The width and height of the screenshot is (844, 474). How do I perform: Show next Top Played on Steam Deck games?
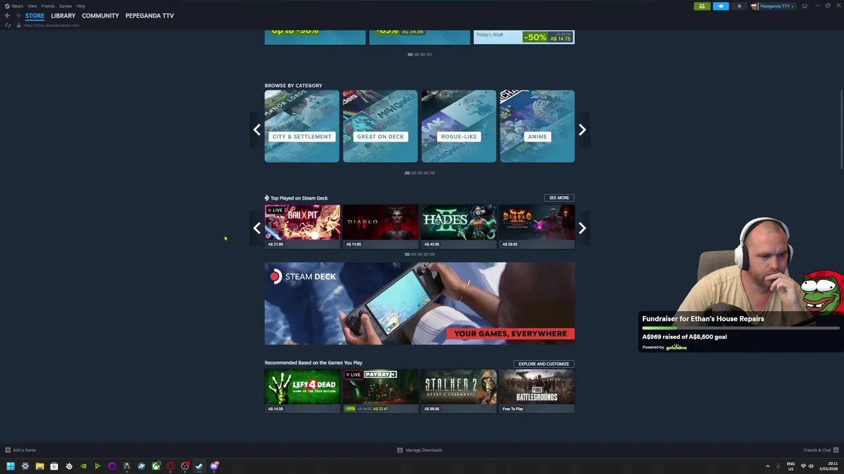click(582, 228)
